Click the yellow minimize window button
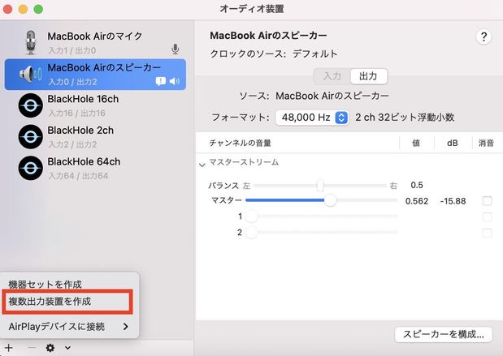 pyautogui.click(x=23, y=9)
